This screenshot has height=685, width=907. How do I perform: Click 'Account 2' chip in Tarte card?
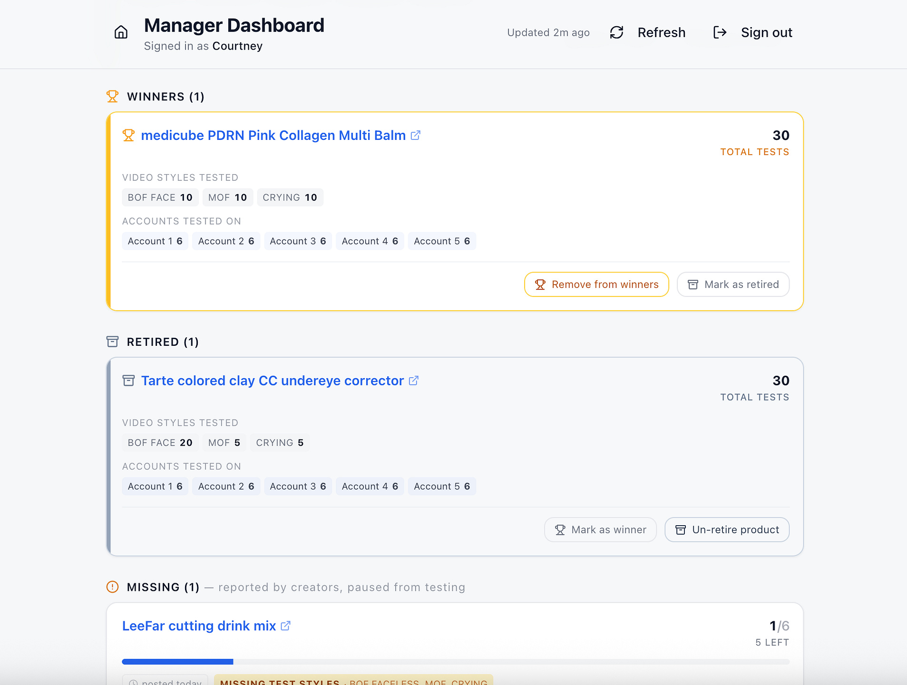click(x=226, y=487)
